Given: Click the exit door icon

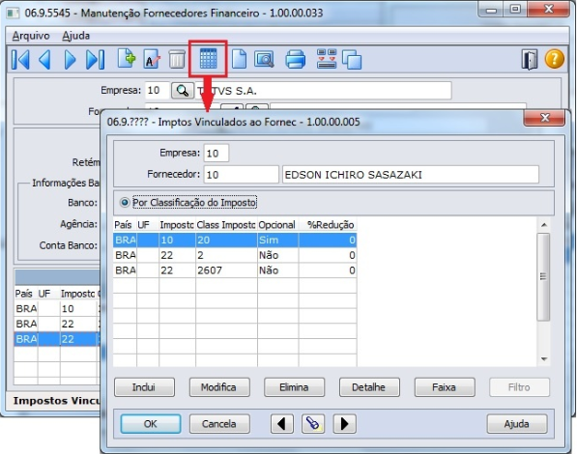Looking at the screenshot, I should click(530, 59).
